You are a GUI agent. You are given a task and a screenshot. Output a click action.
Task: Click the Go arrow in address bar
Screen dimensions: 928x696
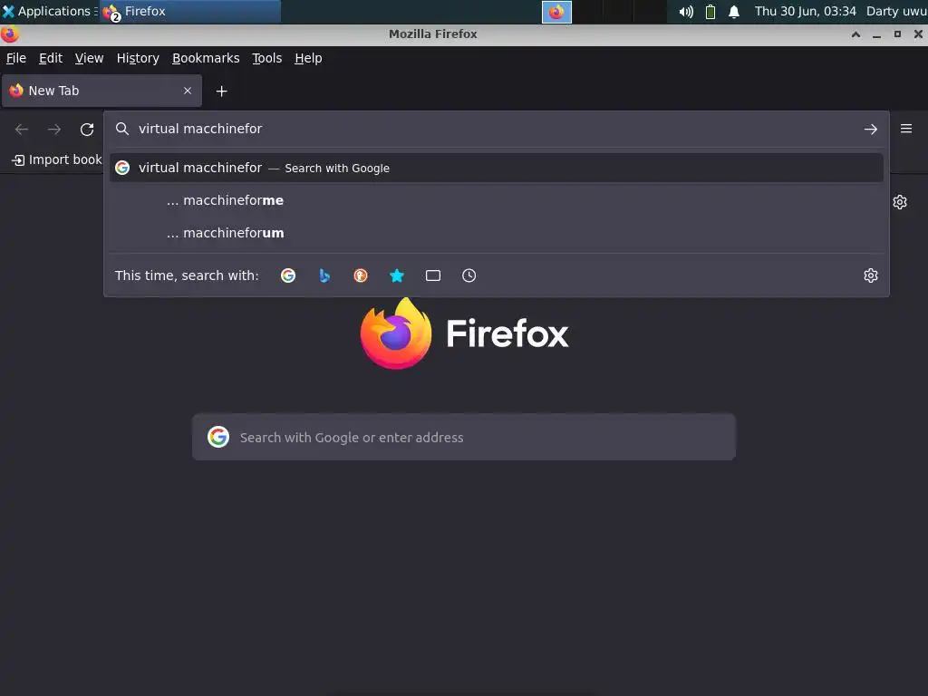(871, 129)
